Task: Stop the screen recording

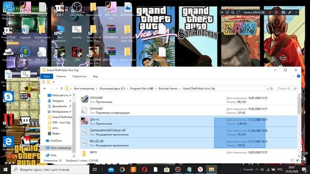Action: point(277,13)
